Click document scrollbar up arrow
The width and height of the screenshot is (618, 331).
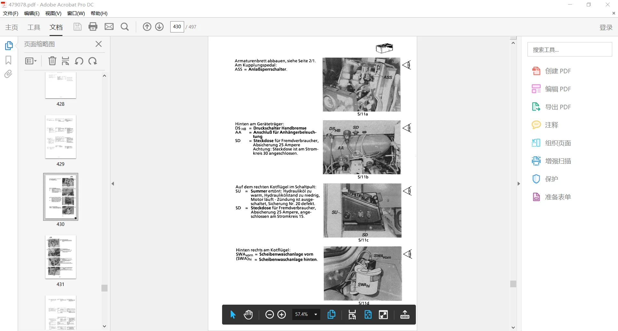point(513,43)
